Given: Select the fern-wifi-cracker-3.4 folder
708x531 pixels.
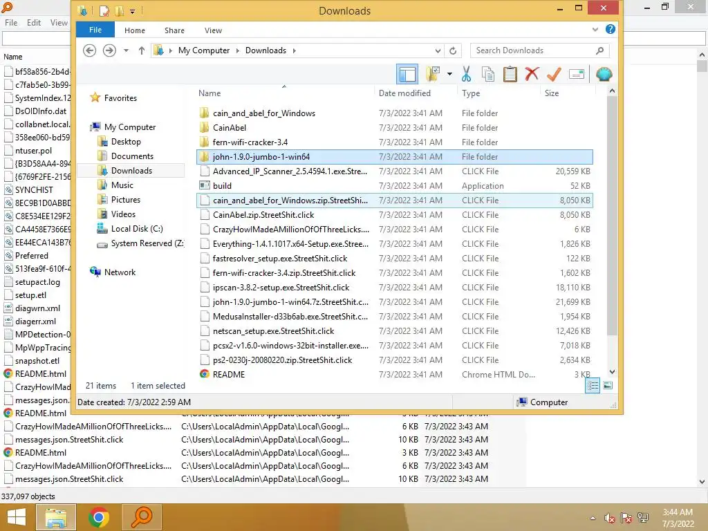Looking at the screenshot, I should (395, 142).
